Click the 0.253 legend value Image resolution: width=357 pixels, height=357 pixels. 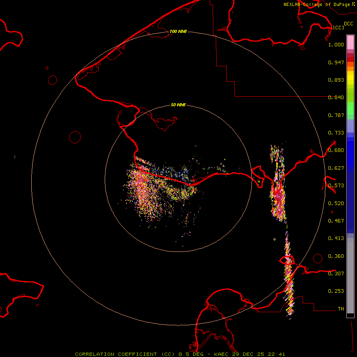(x=336, y=291)
